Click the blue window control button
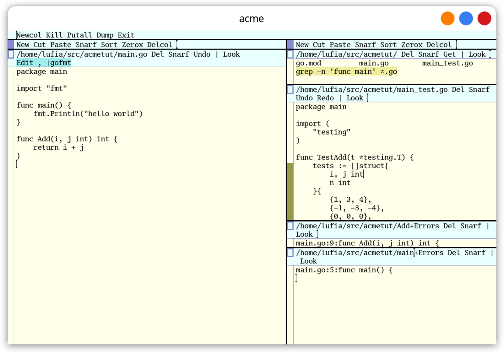Screen dimensions: 504x352 (x=466, y=18)
